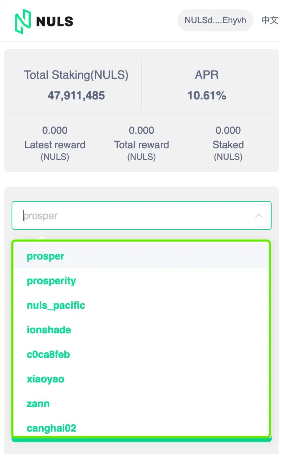
Task: Collapse the node dropdown using the chevron arrow
Action: (x=259, y=215)
